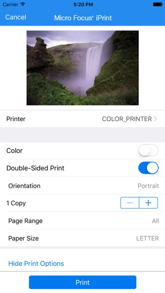Tap the 1 Copy label
This screenshot has height=293, width=165.
(16, 203)
